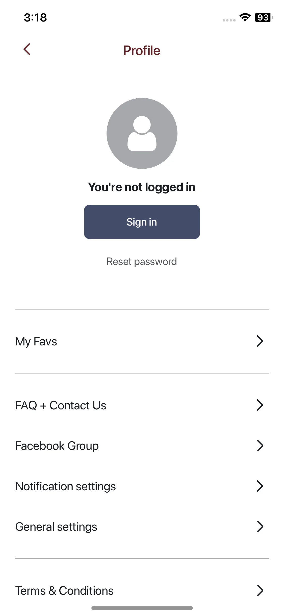The image size is (284, 616).
Task: Tap the home indicator bar
Action: coord(142,608)
